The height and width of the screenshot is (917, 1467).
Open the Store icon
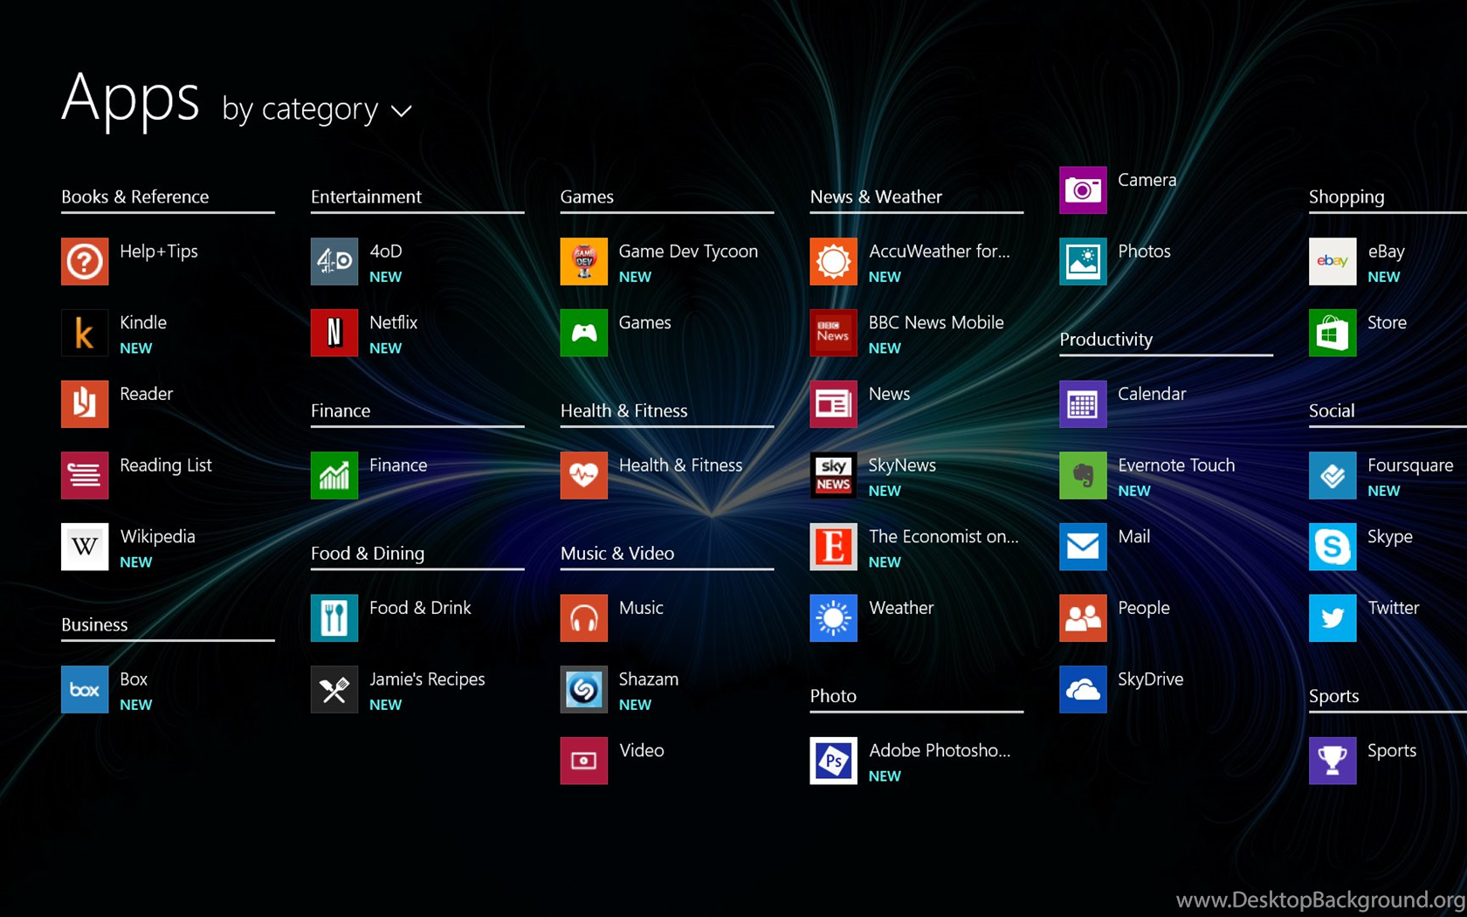(1333, 333)
